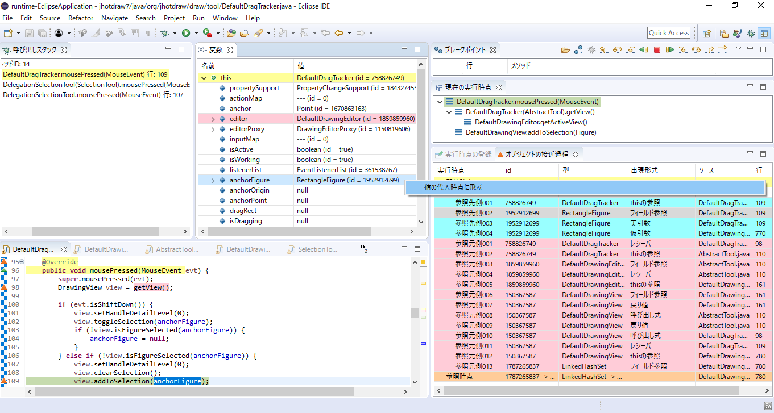Click the call stack horizontal scrollbar

pyautogui.click(x=96, y=232)
